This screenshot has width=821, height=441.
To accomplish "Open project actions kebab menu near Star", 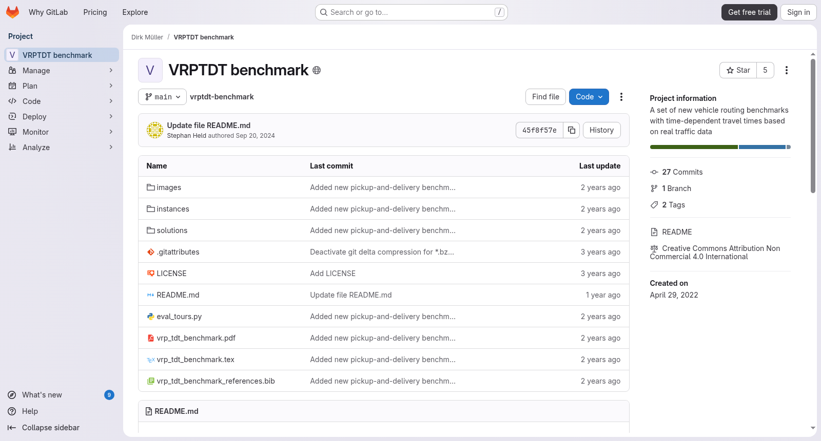I will pyautogui.click(x=787, y=70).
